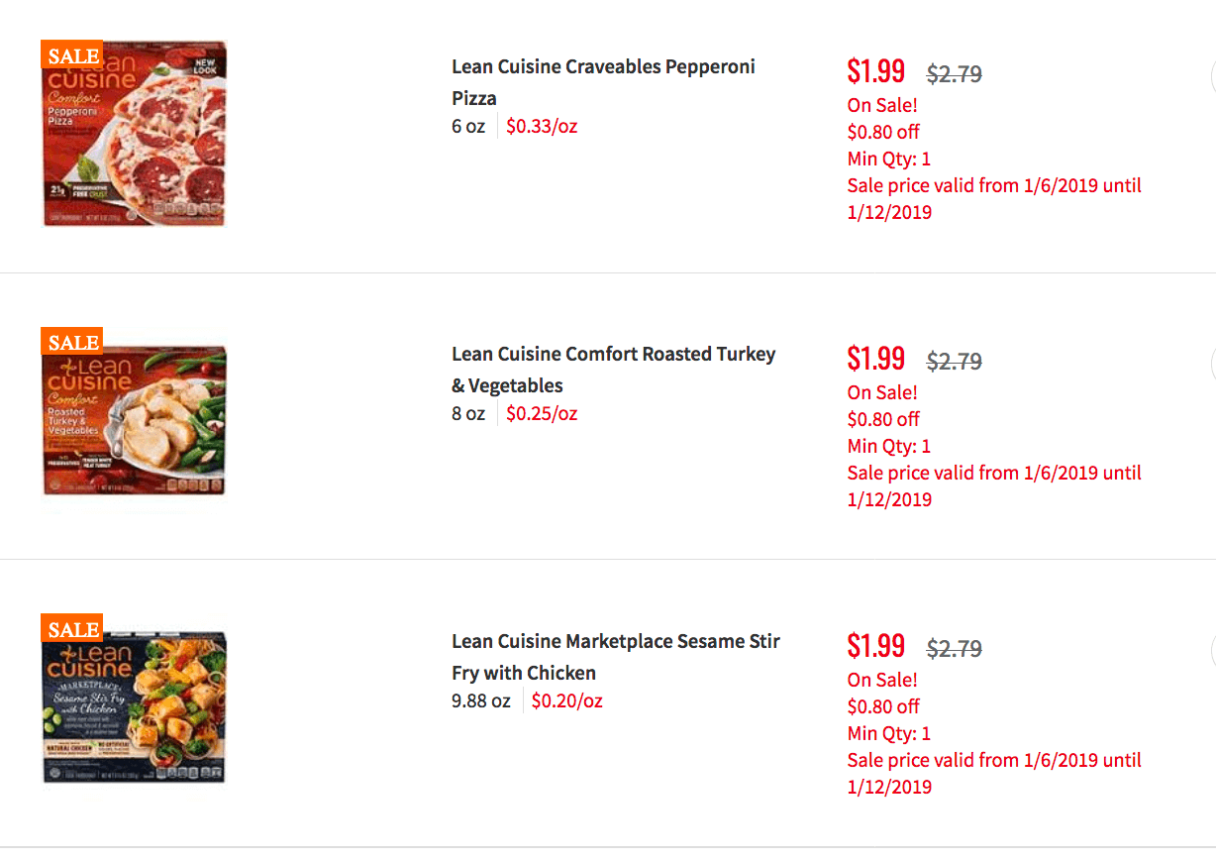Click the SALE badge on Sesame Stir Fry

coord(72,630)
